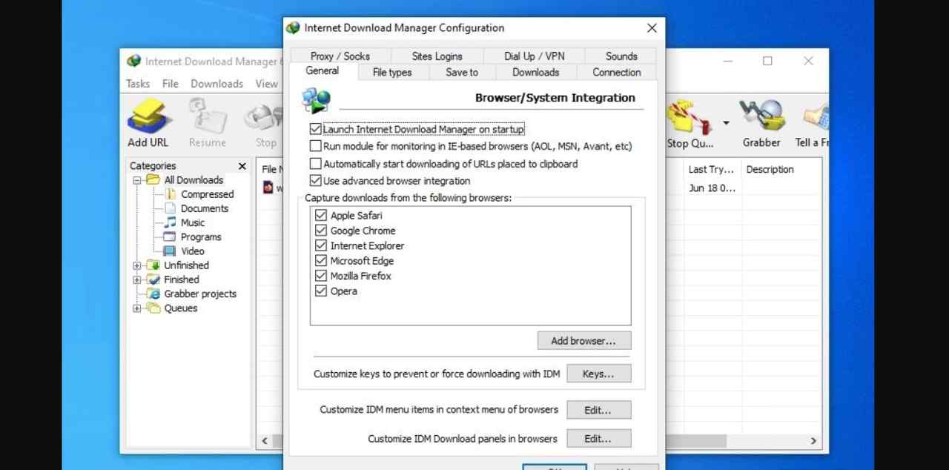The height and width of the screenshot is (470, 949).
Task: Uncheck Opera browser
Action: tap(321, 291)
